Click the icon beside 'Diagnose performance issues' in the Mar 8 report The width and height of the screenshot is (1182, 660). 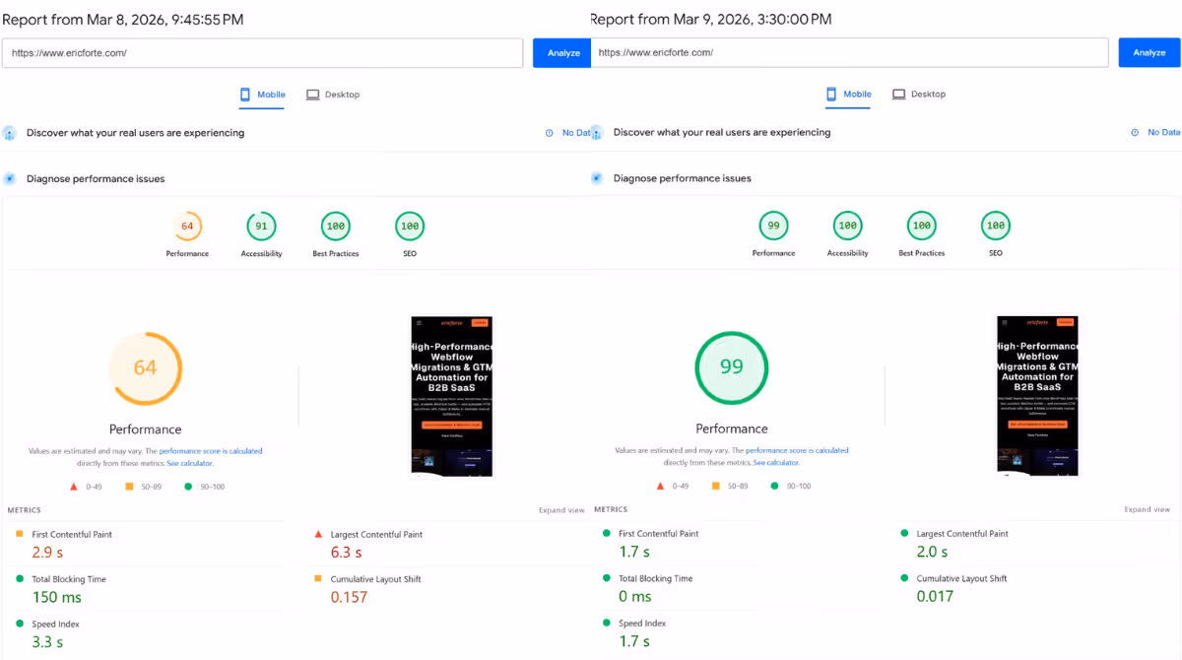pos(10,178)
